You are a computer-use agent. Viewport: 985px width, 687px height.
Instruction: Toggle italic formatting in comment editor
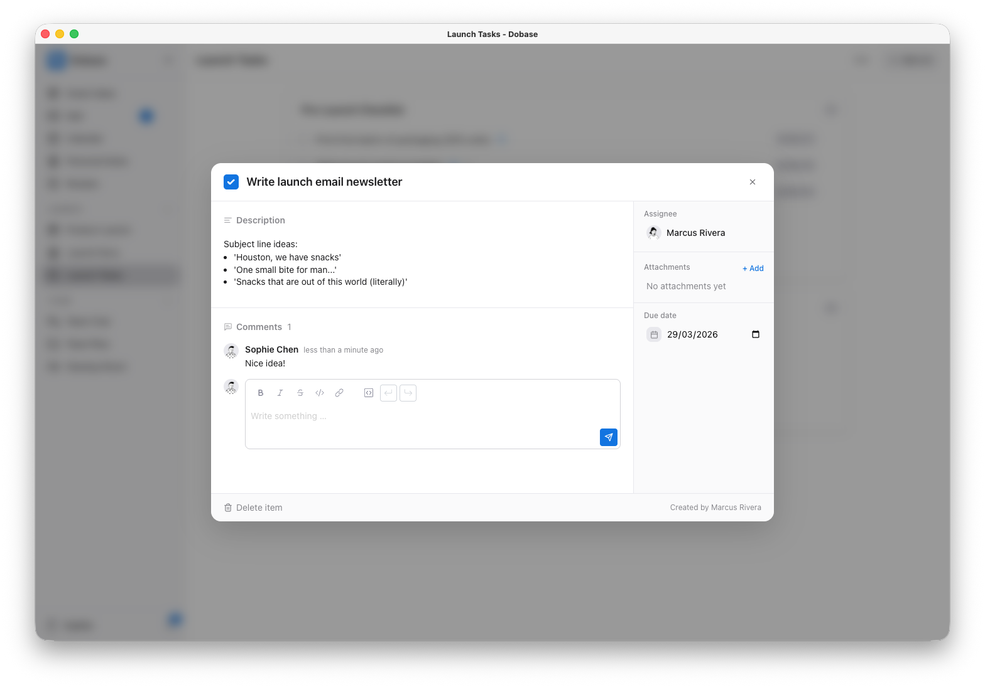click(280, 393)
